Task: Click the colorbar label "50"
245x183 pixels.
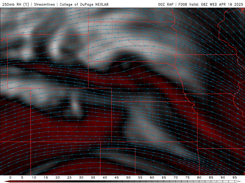Action: pyautogui.click(x=128, y=178)
